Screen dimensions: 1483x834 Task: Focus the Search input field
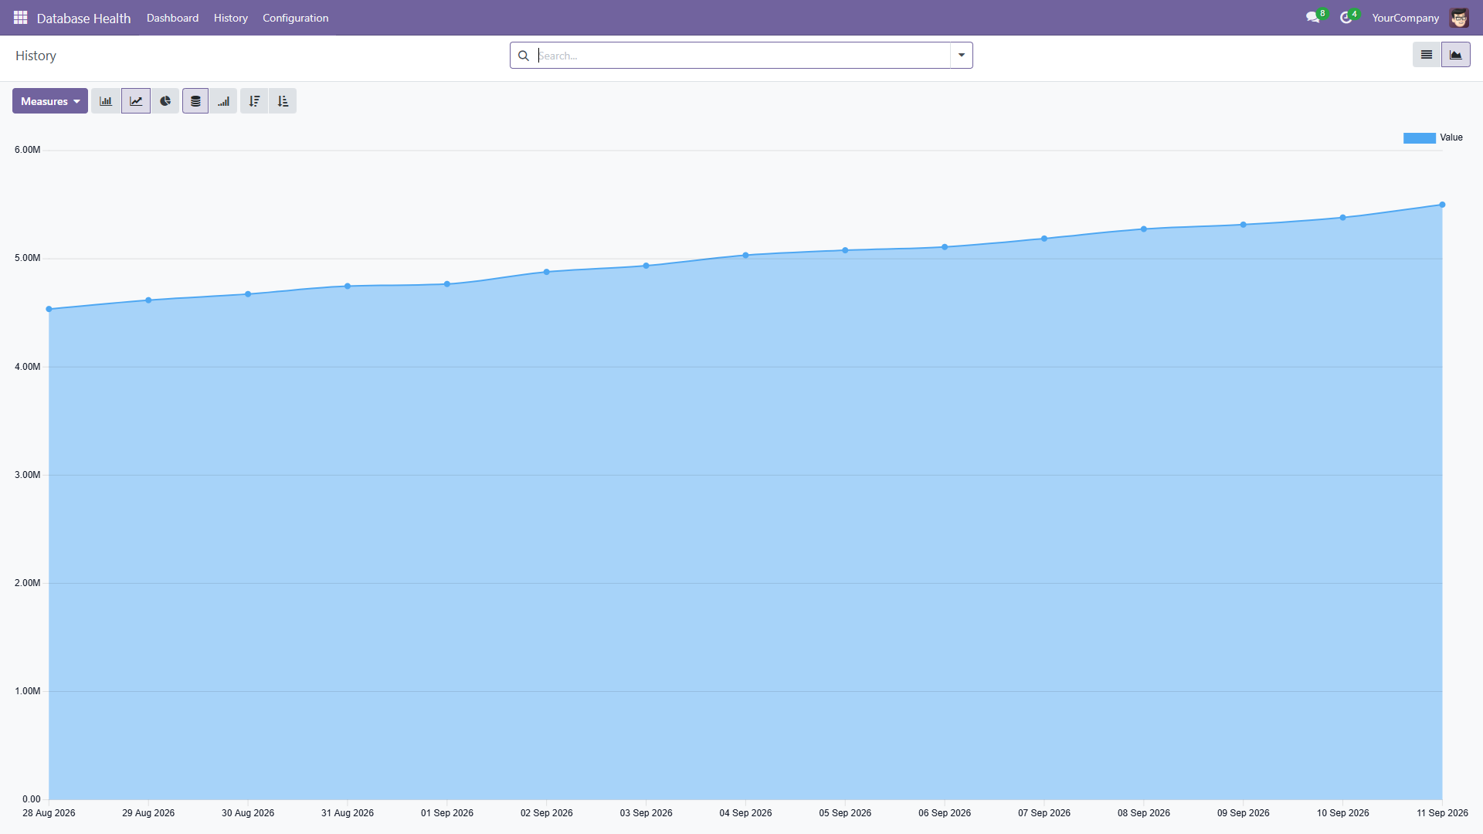click(x=743, y=56)
